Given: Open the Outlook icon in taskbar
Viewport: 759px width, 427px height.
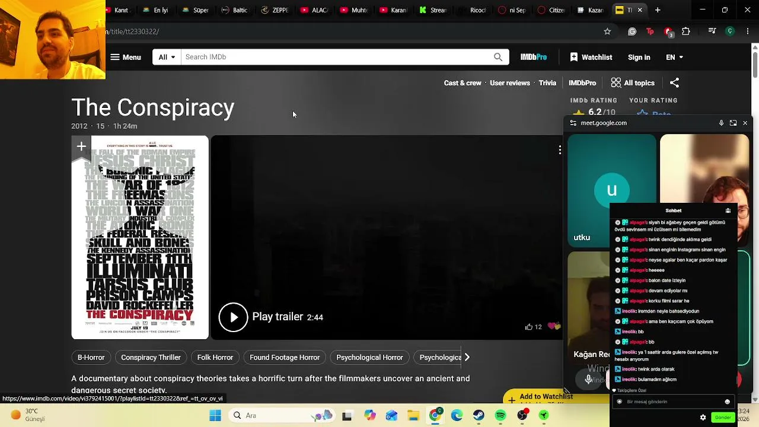Looking at the screenshot, I should (x=391, y=415).
